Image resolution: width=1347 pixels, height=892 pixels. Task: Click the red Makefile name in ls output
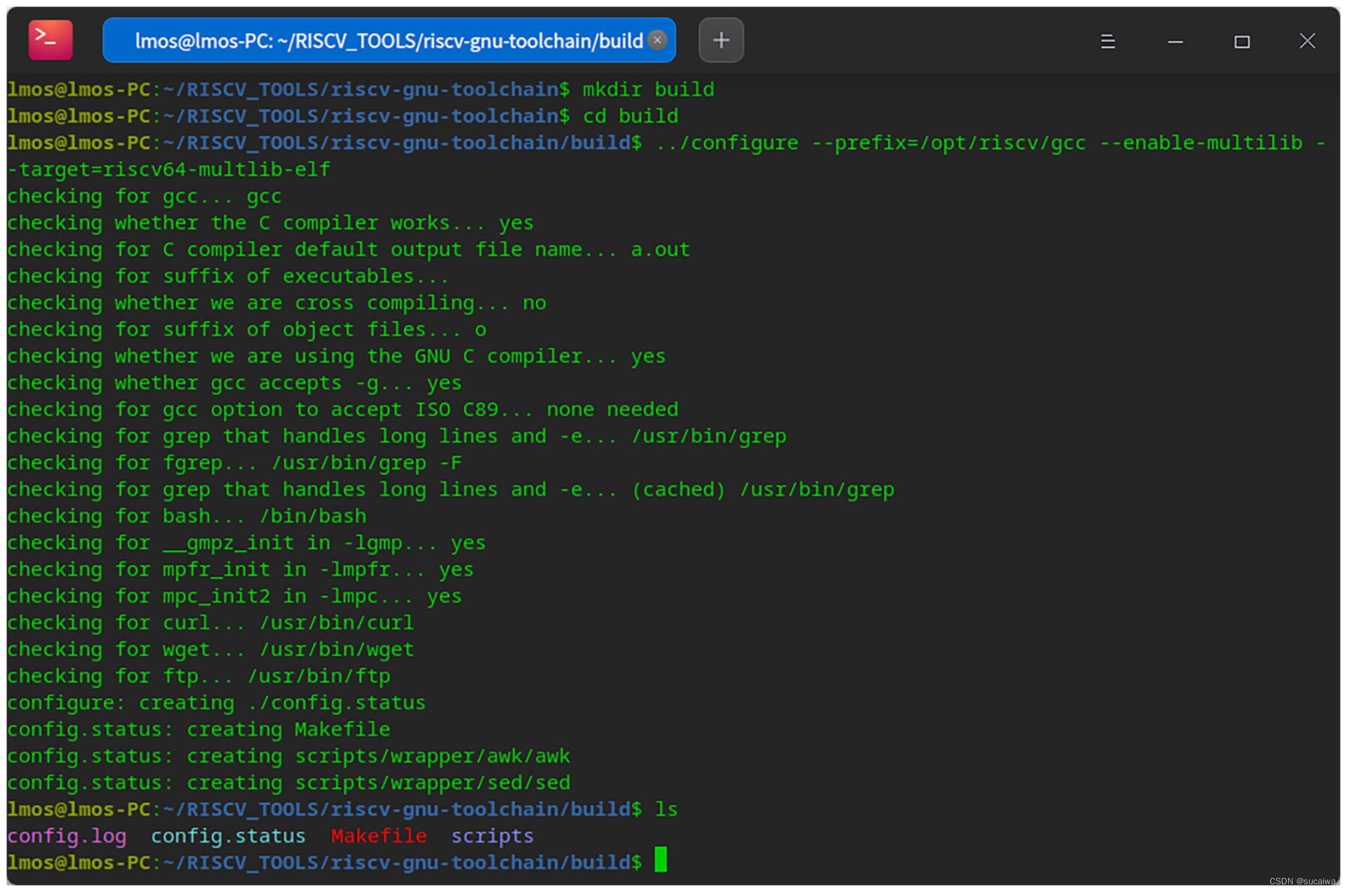coord(379,835)
